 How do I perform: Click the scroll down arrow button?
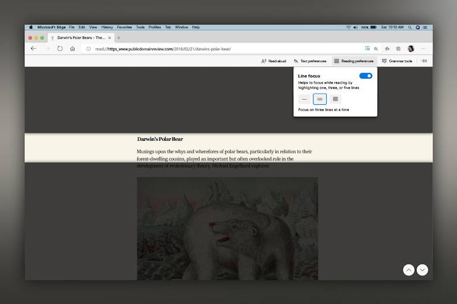[423, 270]
